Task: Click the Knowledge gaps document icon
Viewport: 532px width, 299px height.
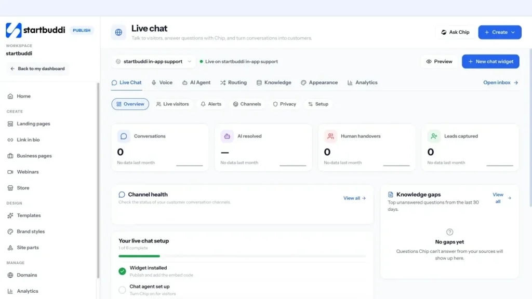Action: coord(391,195)
